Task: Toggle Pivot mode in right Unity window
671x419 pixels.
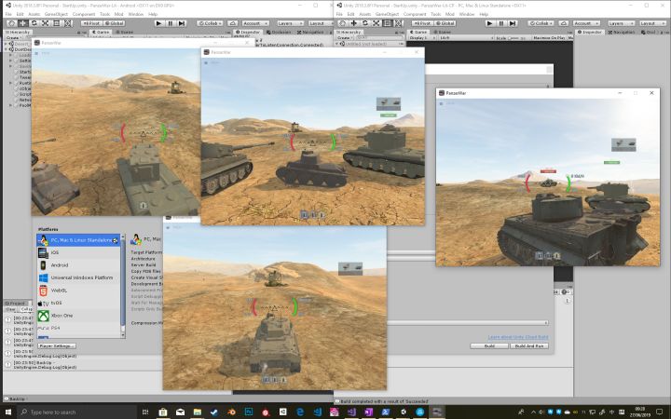Action: point(422,23)
